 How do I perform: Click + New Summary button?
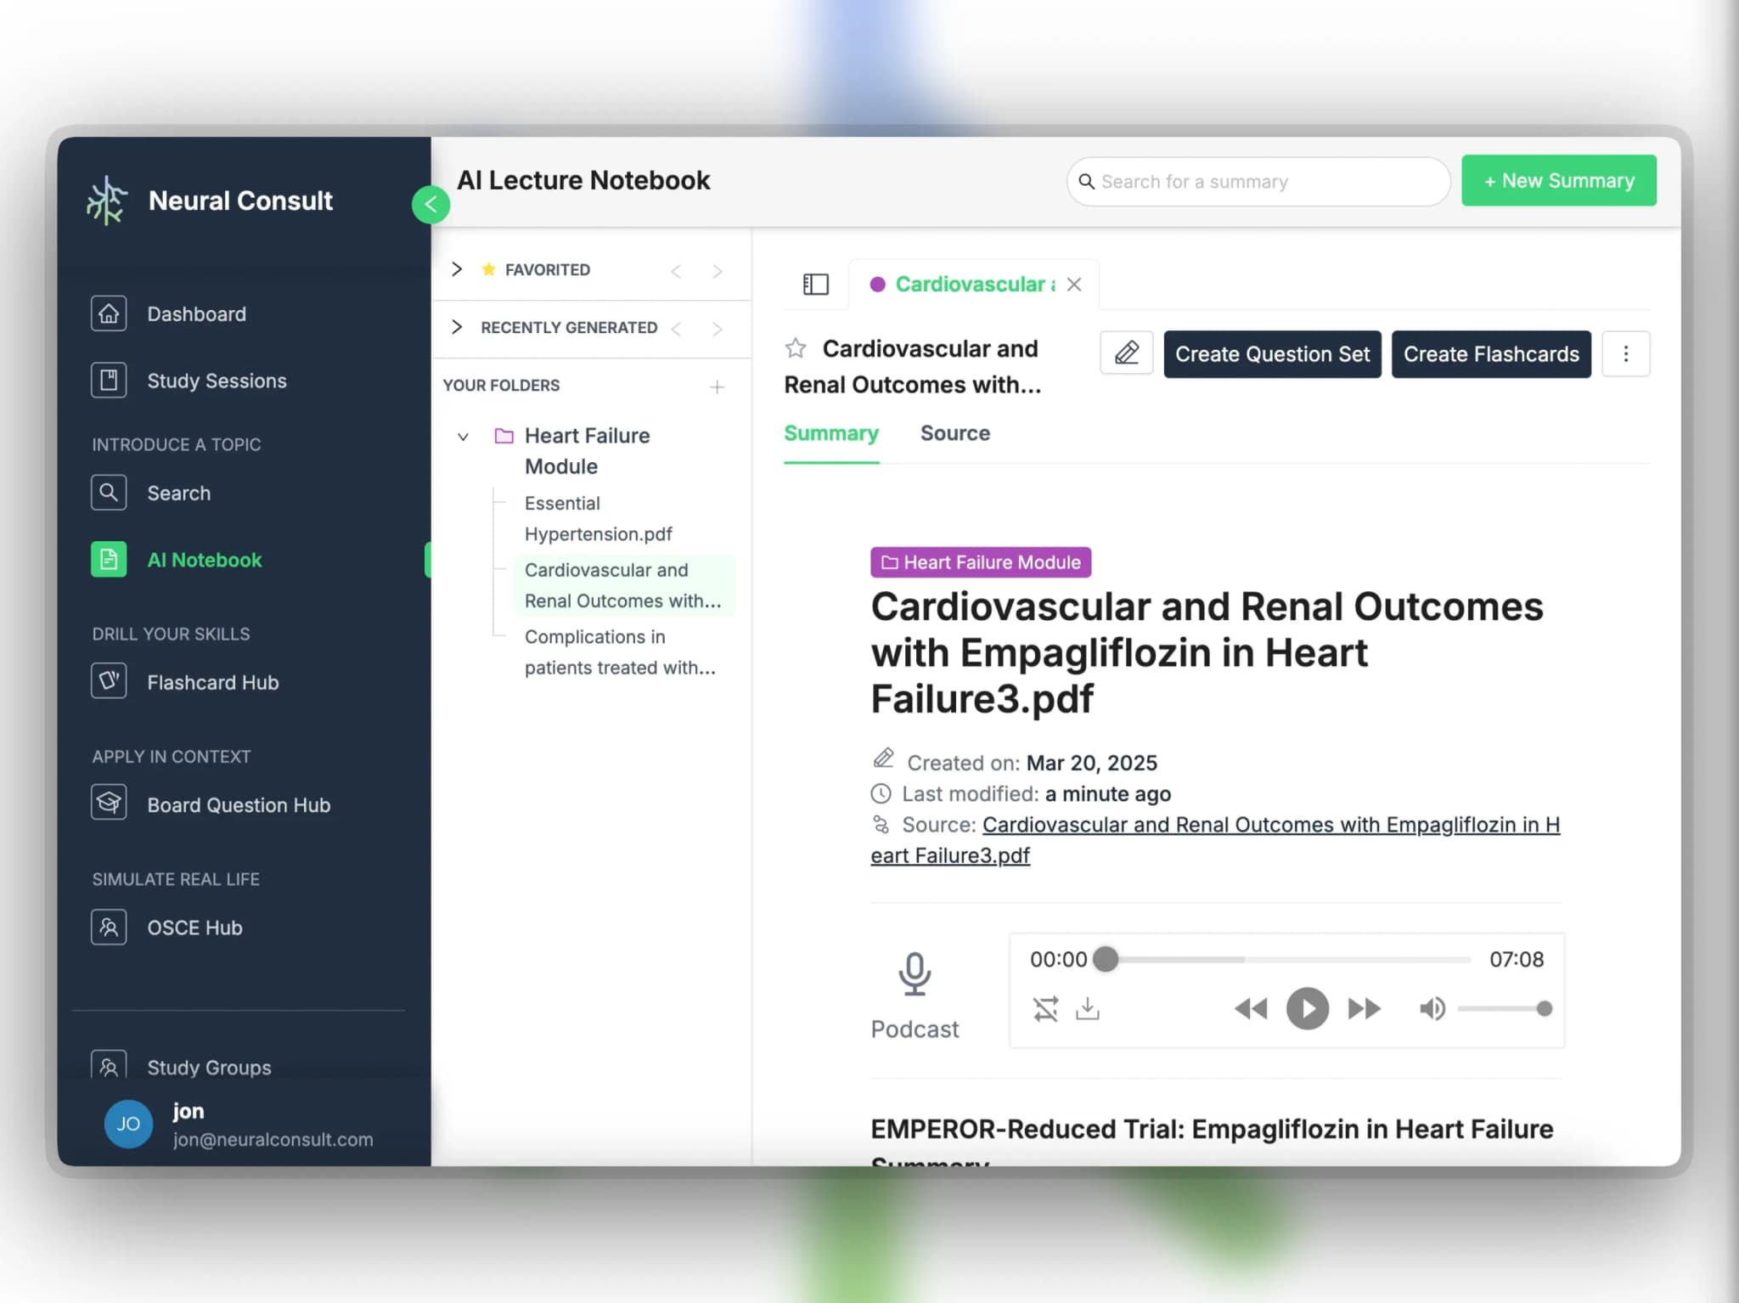[1559, 181]
